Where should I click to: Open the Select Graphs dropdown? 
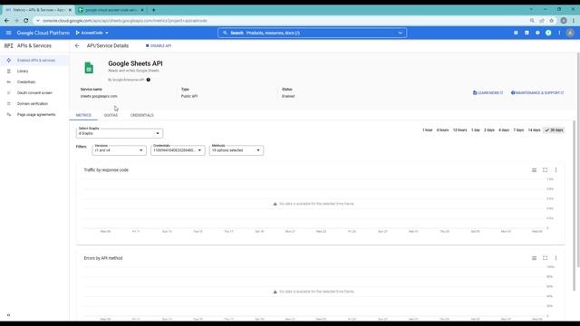[x=120, y=133]
